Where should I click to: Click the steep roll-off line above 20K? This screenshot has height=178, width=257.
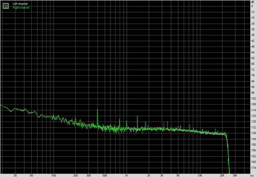coord(228,154)
